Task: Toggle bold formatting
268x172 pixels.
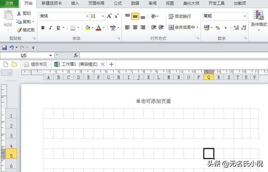Action: tap(42, 28)
